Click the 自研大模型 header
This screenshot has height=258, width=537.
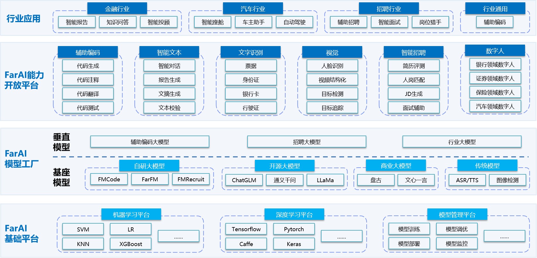pos(149,166)
